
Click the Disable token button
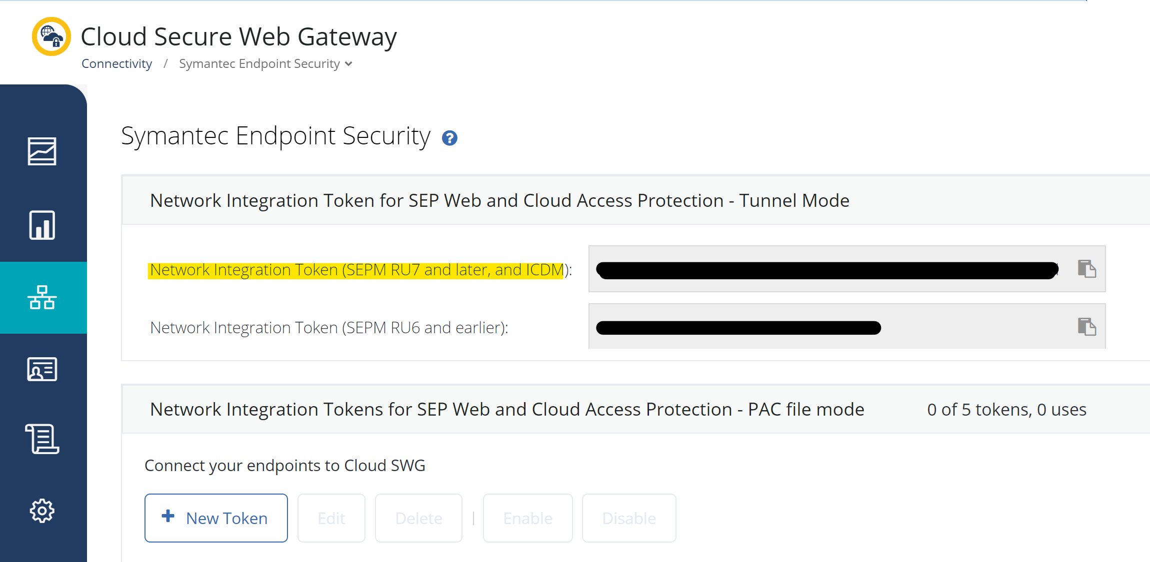(x=629, y=518)
